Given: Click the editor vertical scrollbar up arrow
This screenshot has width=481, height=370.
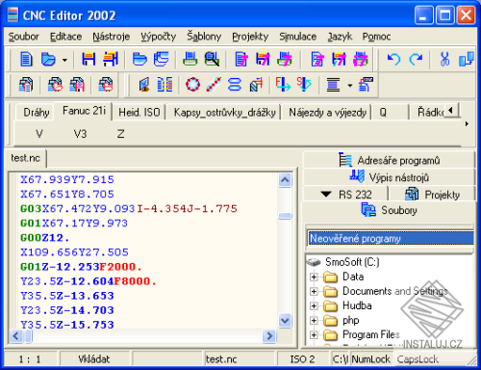Looking at the screenshot, I should pyautogui.click(x=285, y=180).
